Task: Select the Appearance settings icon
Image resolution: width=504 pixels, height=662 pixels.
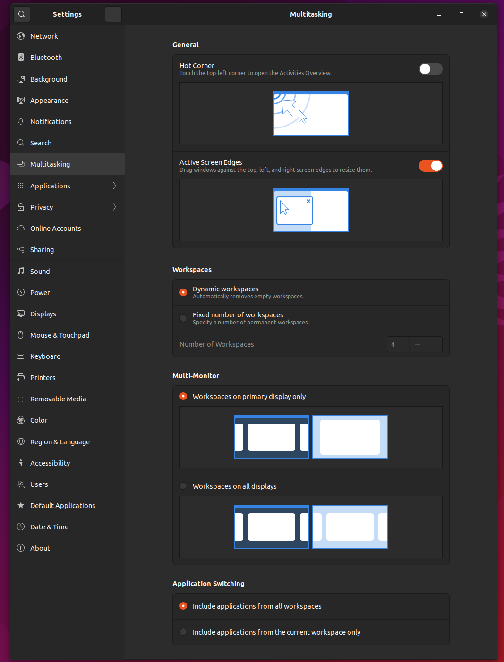Action: 21,100
